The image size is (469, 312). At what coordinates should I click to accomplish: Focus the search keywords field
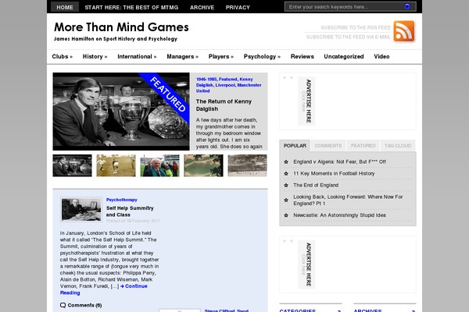pos(344,6)
